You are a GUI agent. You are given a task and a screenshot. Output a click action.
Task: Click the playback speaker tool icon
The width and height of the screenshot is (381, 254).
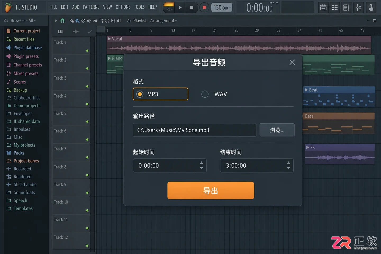[119, 21]
